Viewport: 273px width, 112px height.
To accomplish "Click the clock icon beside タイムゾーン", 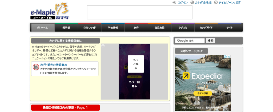I will (x=216, y=2).
